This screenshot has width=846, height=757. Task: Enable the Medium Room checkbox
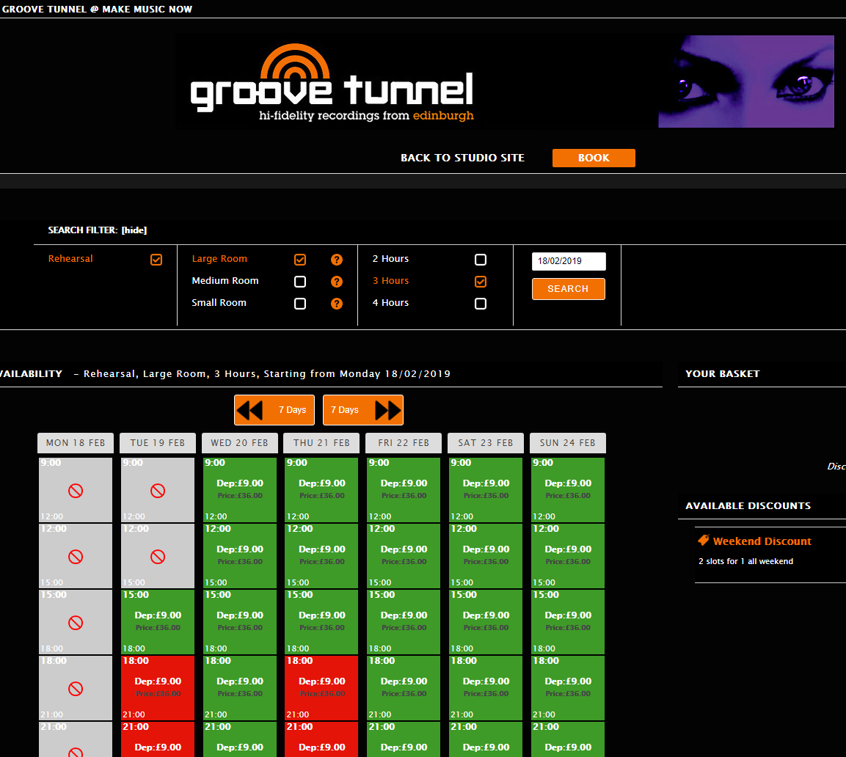click(x=300, y=281)
